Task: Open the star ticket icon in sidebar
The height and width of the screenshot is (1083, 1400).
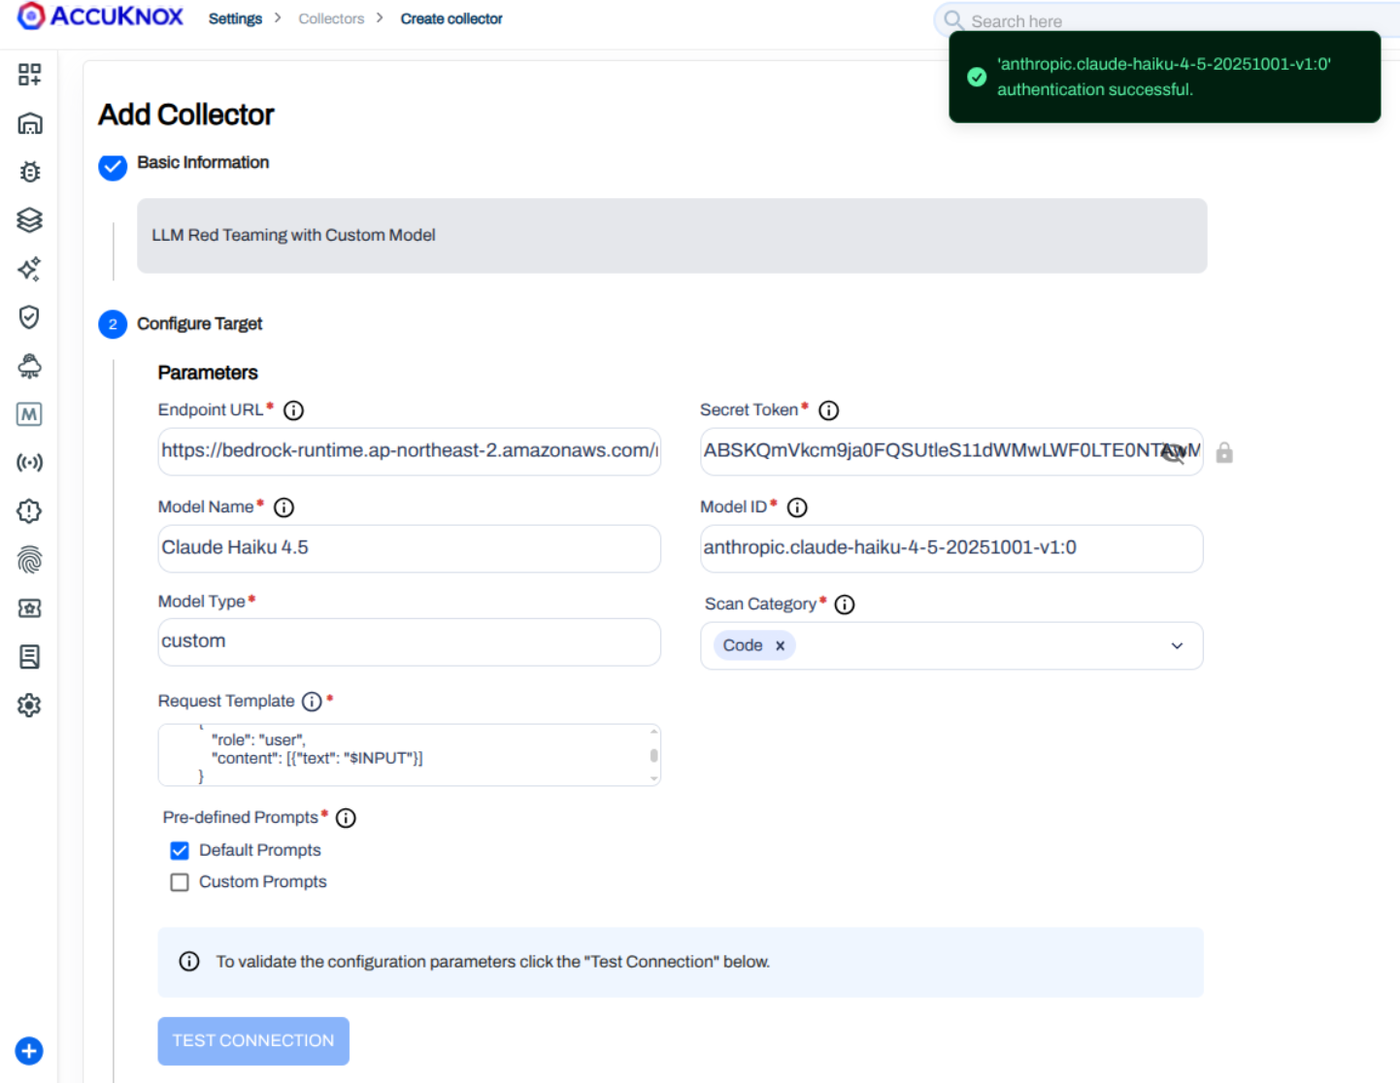Action: click(29, 608)
